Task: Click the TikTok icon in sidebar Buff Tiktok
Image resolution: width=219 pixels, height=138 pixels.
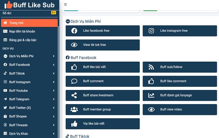Action: (5, 73)
